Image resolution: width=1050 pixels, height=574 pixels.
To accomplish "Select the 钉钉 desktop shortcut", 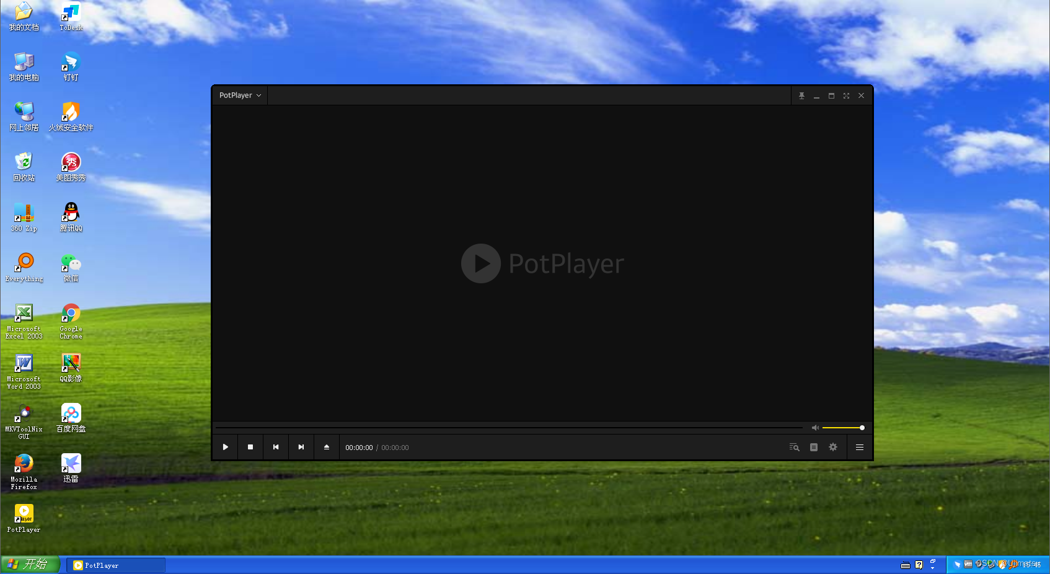I will 71,67.
